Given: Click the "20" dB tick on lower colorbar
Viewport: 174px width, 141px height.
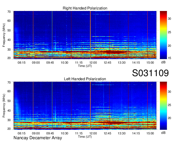Looking at the screenshot, I should [x=169, y=118].
